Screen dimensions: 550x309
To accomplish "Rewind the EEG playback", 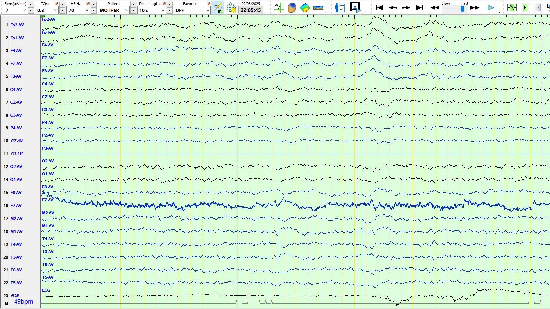I will 435,7.
